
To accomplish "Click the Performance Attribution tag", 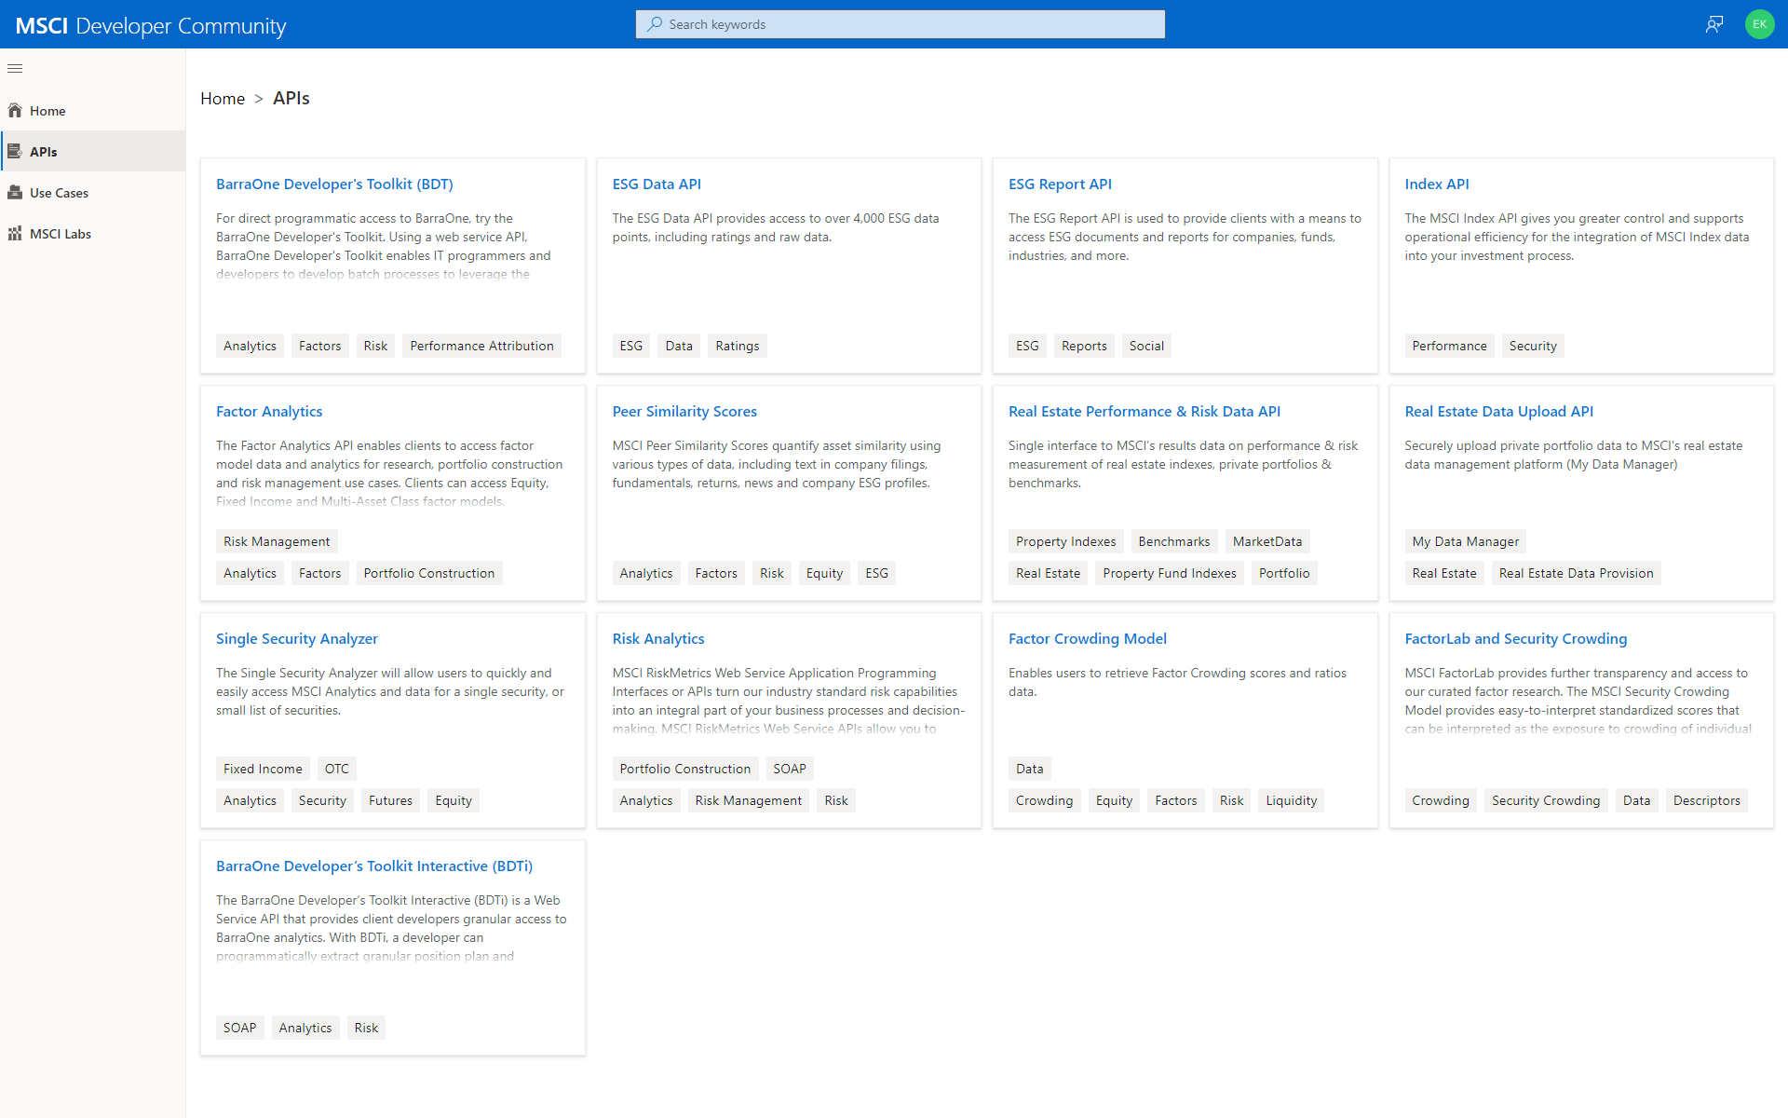I will pos(481,346).
